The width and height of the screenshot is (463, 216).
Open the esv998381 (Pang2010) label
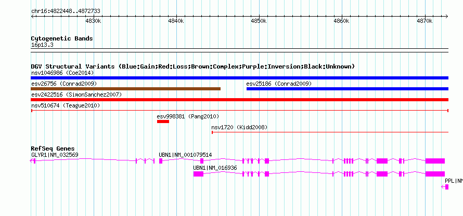coord(188,116)
